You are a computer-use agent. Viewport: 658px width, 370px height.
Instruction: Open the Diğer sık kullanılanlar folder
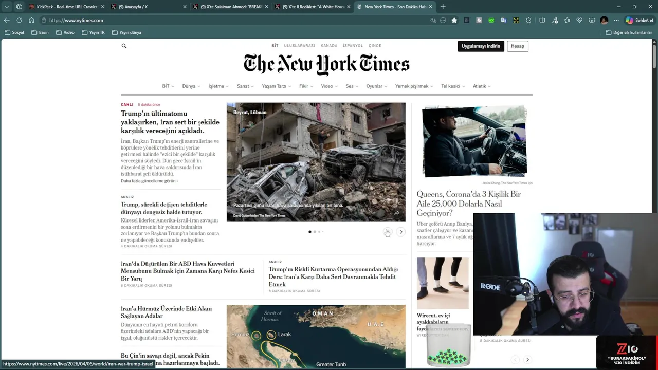[x=629, y=32]
